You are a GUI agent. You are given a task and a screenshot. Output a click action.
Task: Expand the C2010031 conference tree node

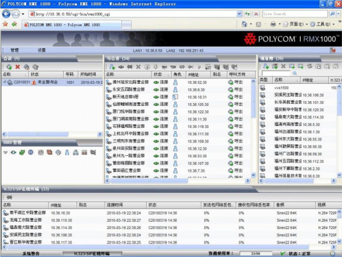pyautogui.click(x=4, y=82)
